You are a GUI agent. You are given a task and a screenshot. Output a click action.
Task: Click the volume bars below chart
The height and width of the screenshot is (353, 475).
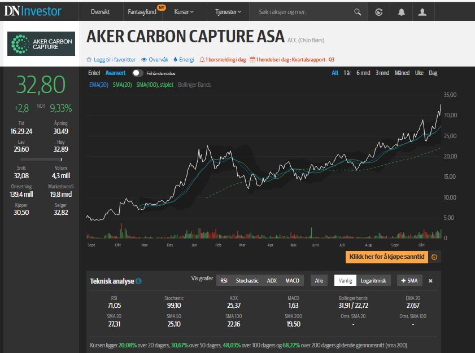(264, 232)
